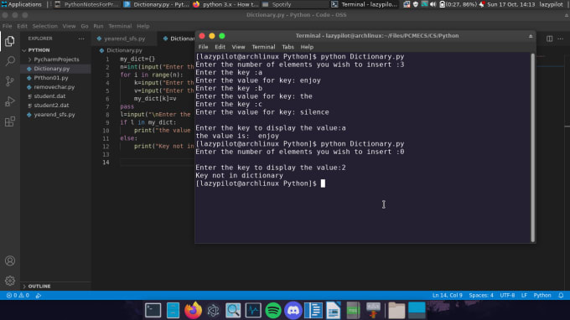Click the Explorer more actions ellipsis
This screenshot has width=570, height=320.
pos(81,39)
